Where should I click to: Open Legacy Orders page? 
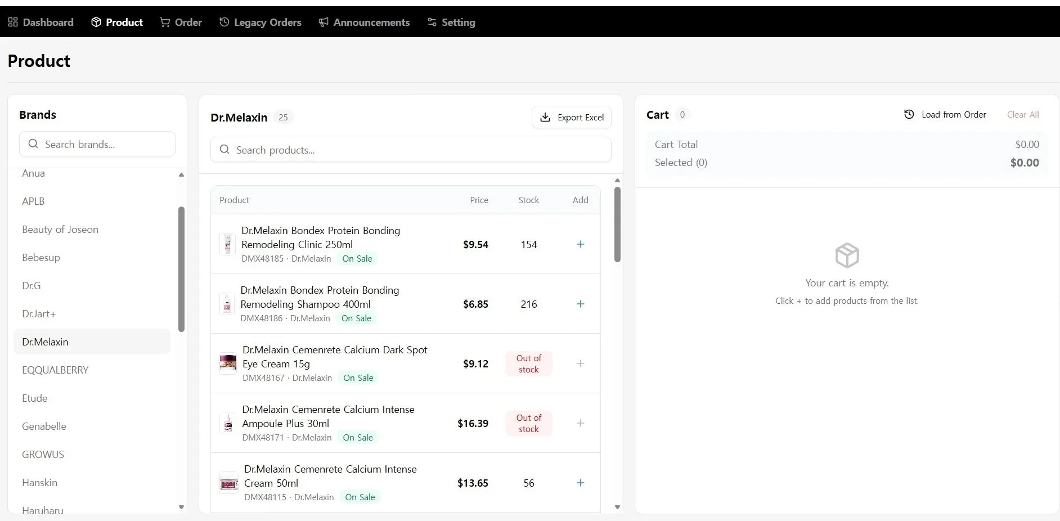coord(260,23)
